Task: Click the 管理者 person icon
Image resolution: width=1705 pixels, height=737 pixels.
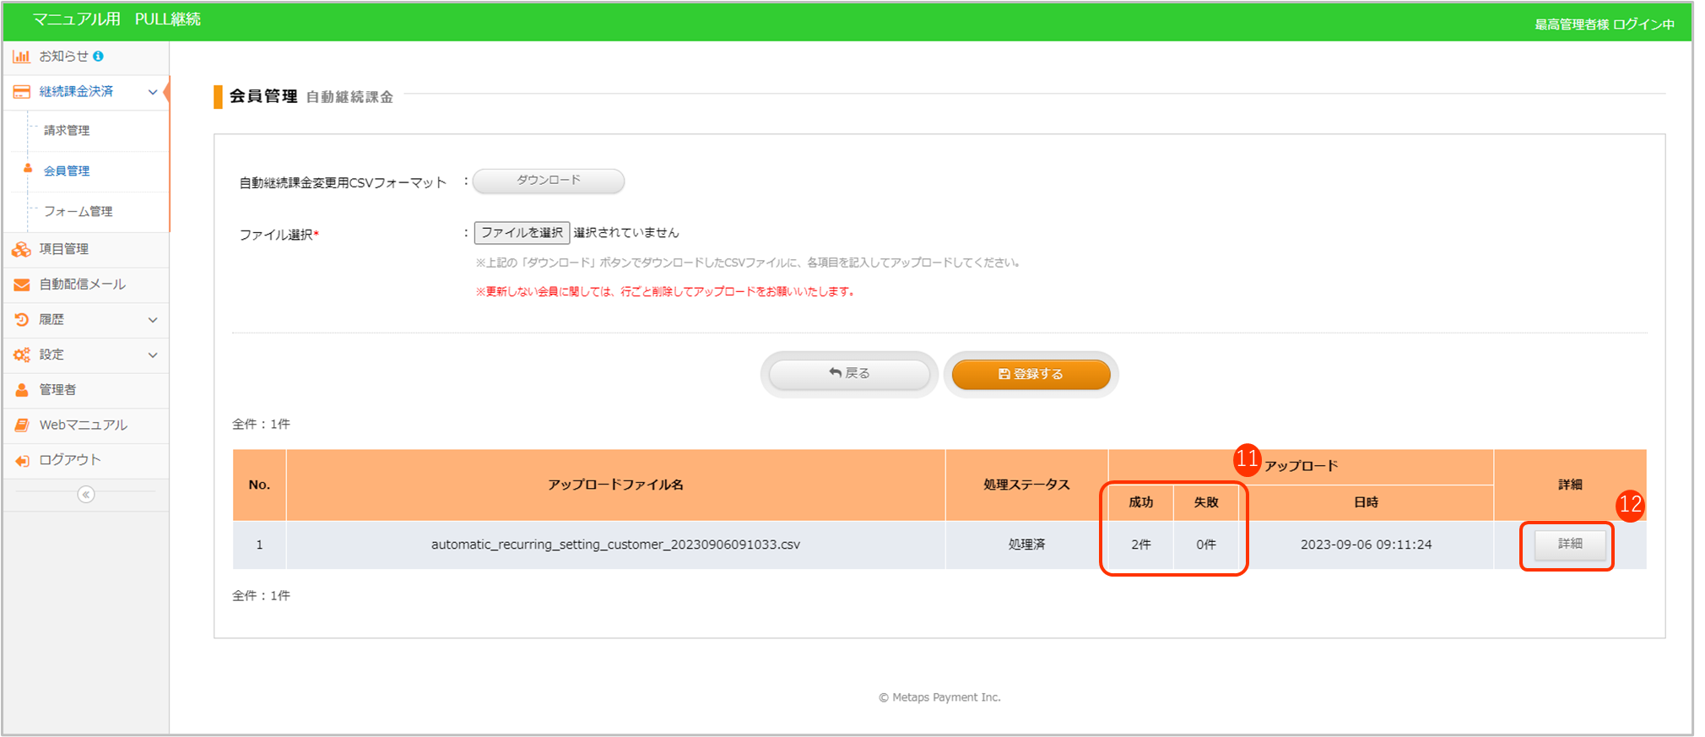Action: (x=21, y=390)
